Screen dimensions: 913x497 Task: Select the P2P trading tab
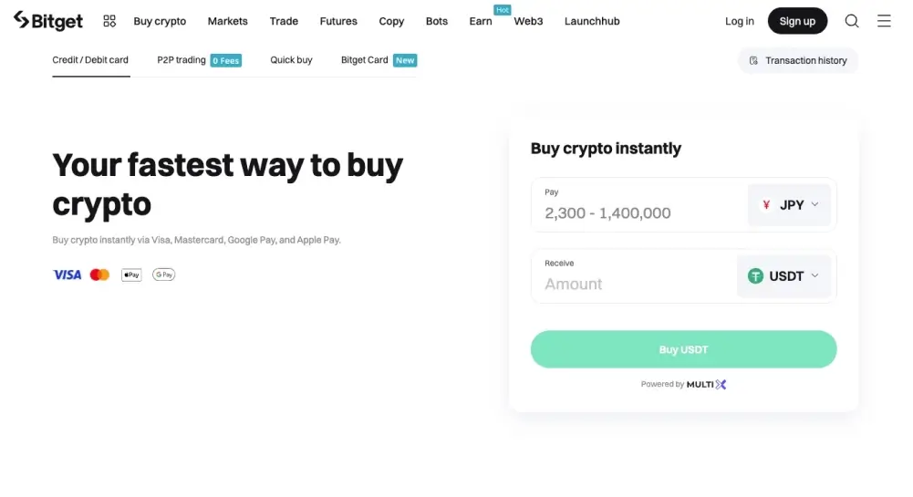point(182,60)
